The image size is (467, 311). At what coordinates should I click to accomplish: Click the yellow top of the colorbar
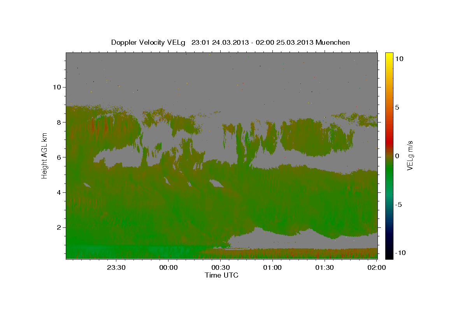tap(389, 55)
